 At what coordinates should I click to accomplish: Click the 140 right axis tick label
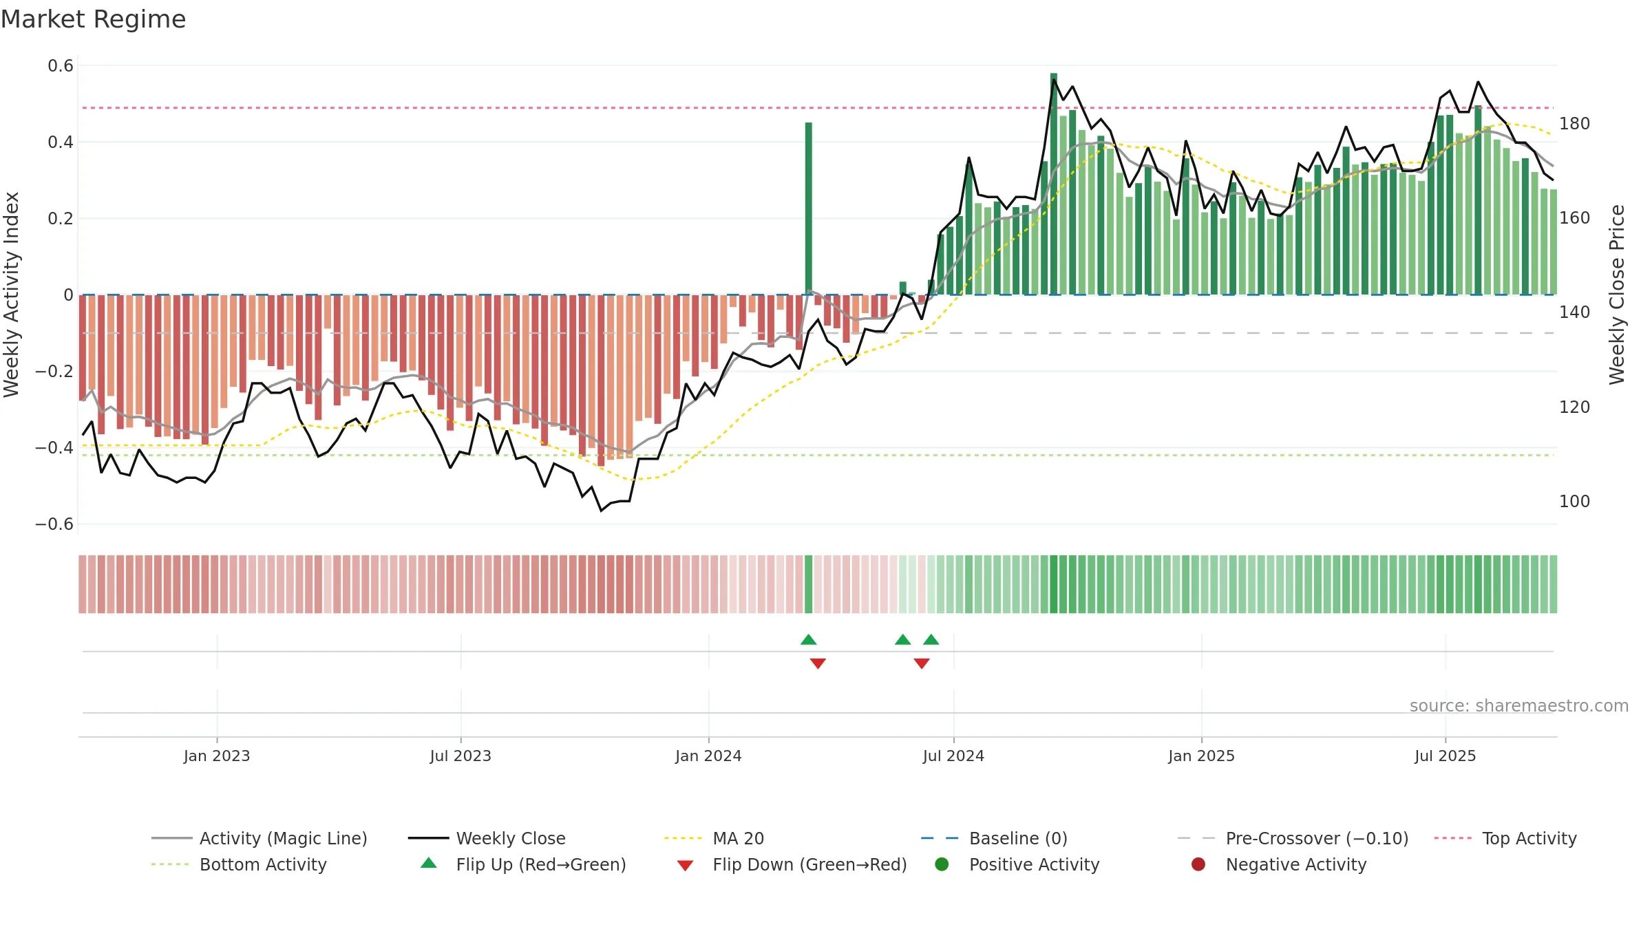(x=1575, y=312)
